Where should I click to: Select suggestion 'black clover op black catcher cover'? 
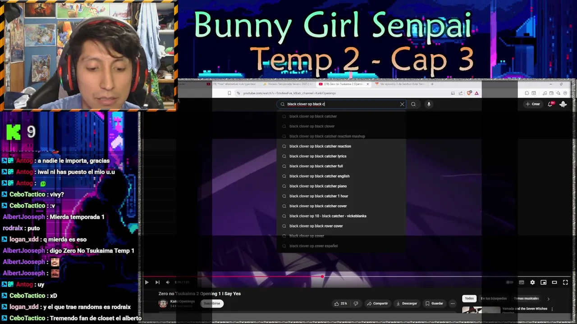[x=341, y=206]
